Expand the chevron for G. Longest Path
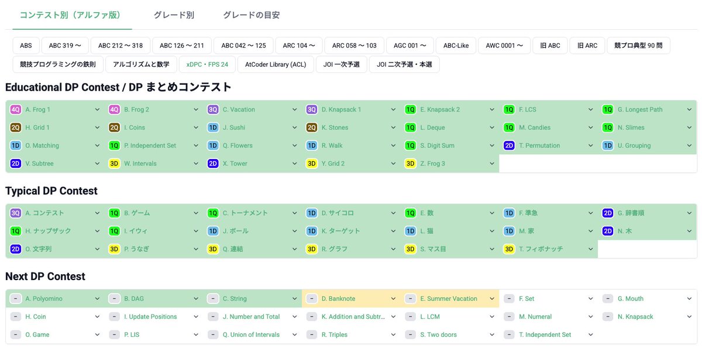The width and height of the screenshot is (702, 349). [690, 109]
